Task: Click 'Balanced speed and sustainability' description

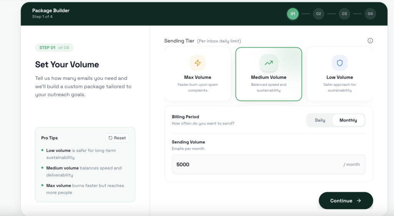Action: pyautogui.click(x=269, y=87)
